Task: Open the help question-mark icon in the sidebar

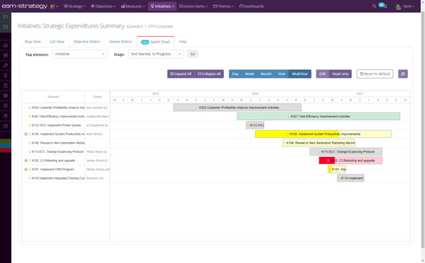Action: pos(6,126)
